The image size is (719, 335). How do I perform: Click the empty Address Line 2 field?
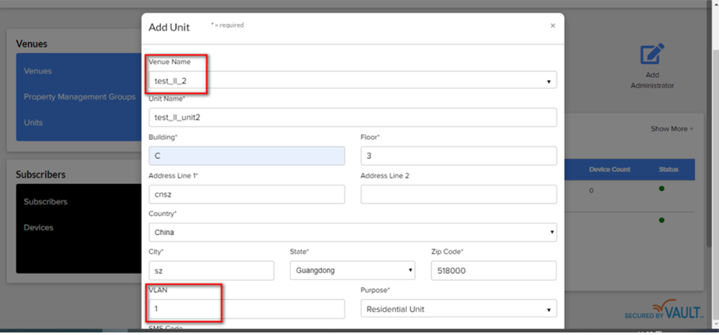(x=458, y=195)
